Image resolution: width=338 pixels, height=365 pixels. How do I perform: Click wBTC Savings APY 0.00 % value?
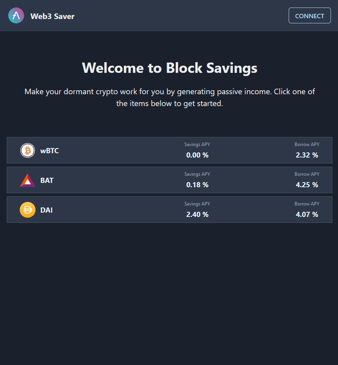tap(197, 155)
